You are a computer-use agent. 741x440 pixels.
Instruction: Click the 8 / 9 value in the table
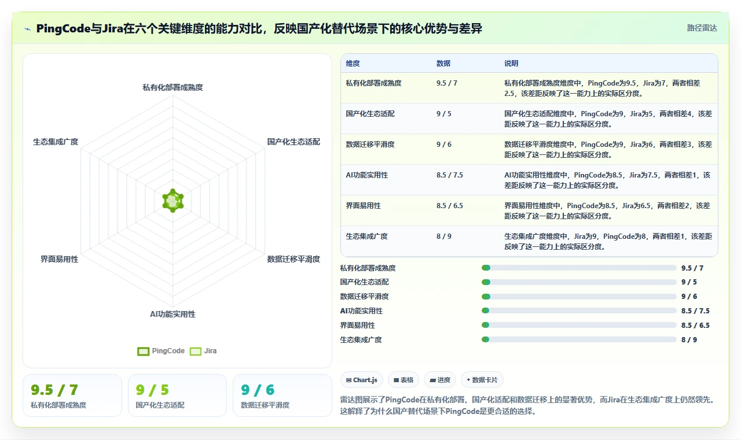[x=444, y=236]
